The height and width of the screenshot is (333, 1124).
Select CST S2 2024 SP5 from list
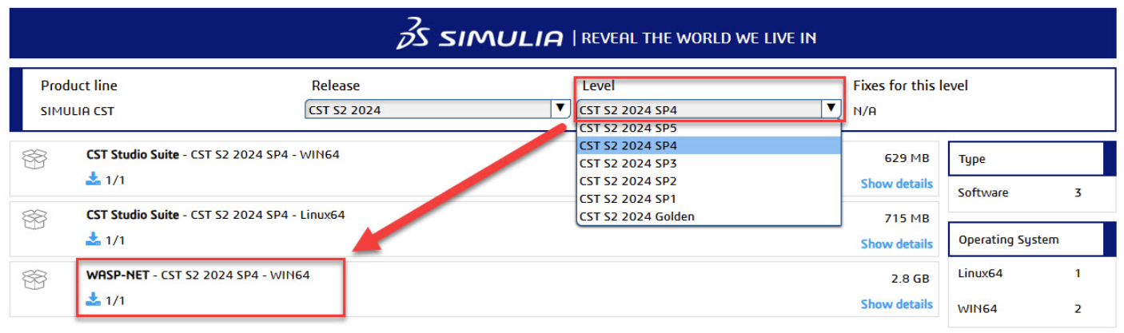[628, 128]
